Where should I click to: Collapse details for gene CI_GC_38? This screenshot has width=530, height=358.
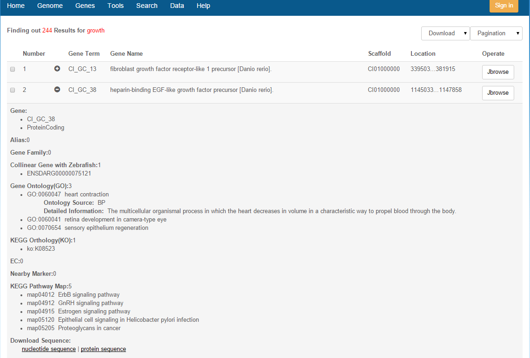point(57,90)
